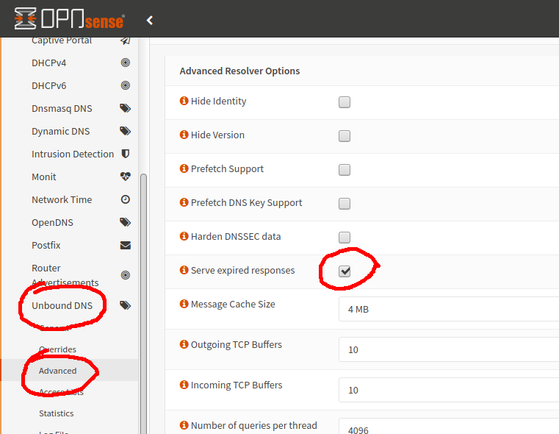Show help for Prefetch DNS Key Support
Viewport: 559px width, 434px height.
(x=184, y=202)
